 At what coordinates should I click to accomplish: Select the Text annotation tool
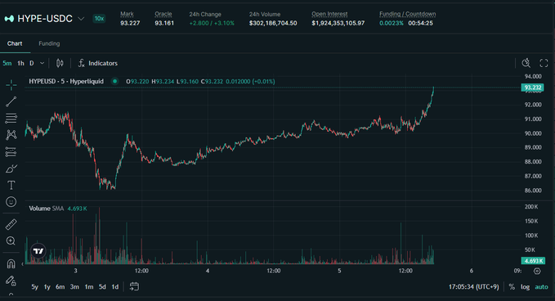click(11, 185)
